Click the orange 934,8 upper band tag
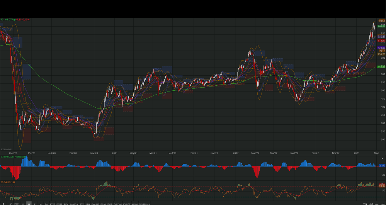This screenshot has width=386, height=205. [382, 21]
